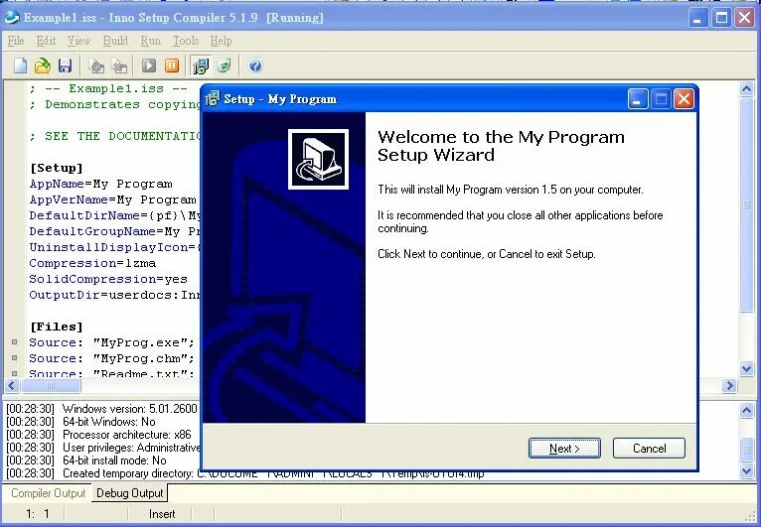Click debug output scrollbar down arrow
The width and height of the screenshot is (761, 527).
point(746,469)
